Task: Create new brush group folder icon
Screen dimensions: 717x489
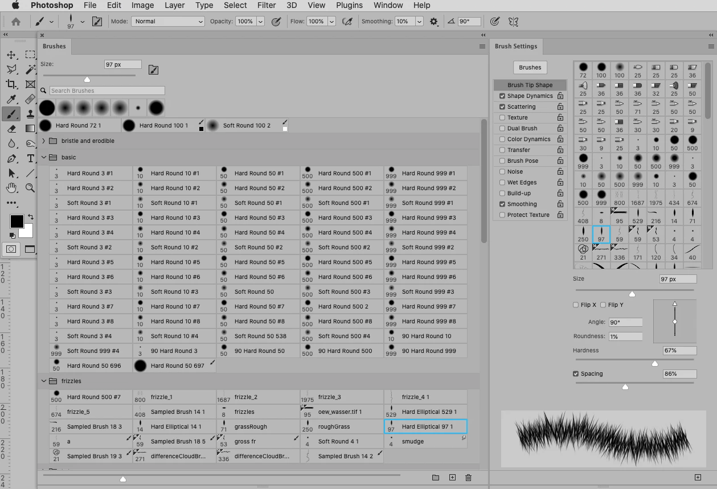Action: point(436,478)
